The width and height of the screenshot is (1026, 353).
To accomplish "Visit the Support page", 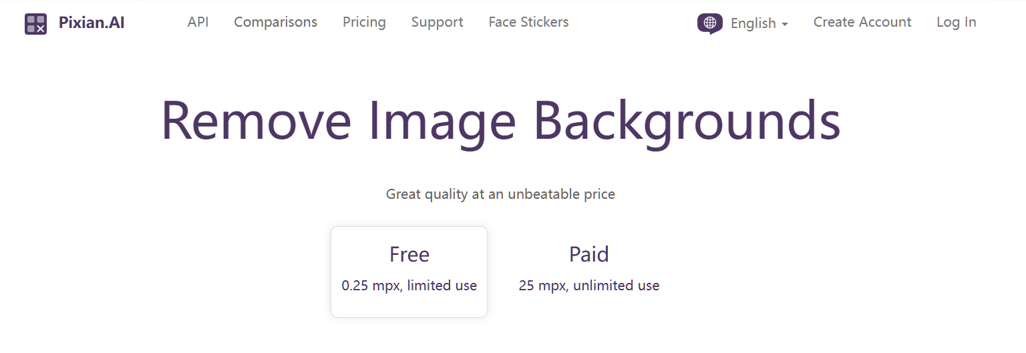I will (437, 22).
